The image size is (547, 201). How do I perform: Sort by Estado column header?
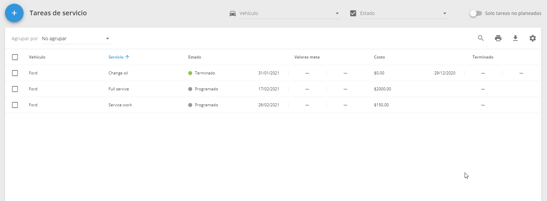[195, 57]
